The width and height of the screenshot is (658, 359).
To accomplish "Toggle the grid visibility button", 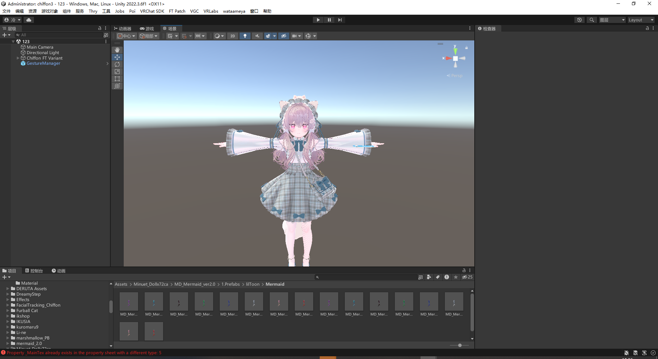I will point(170,36).
